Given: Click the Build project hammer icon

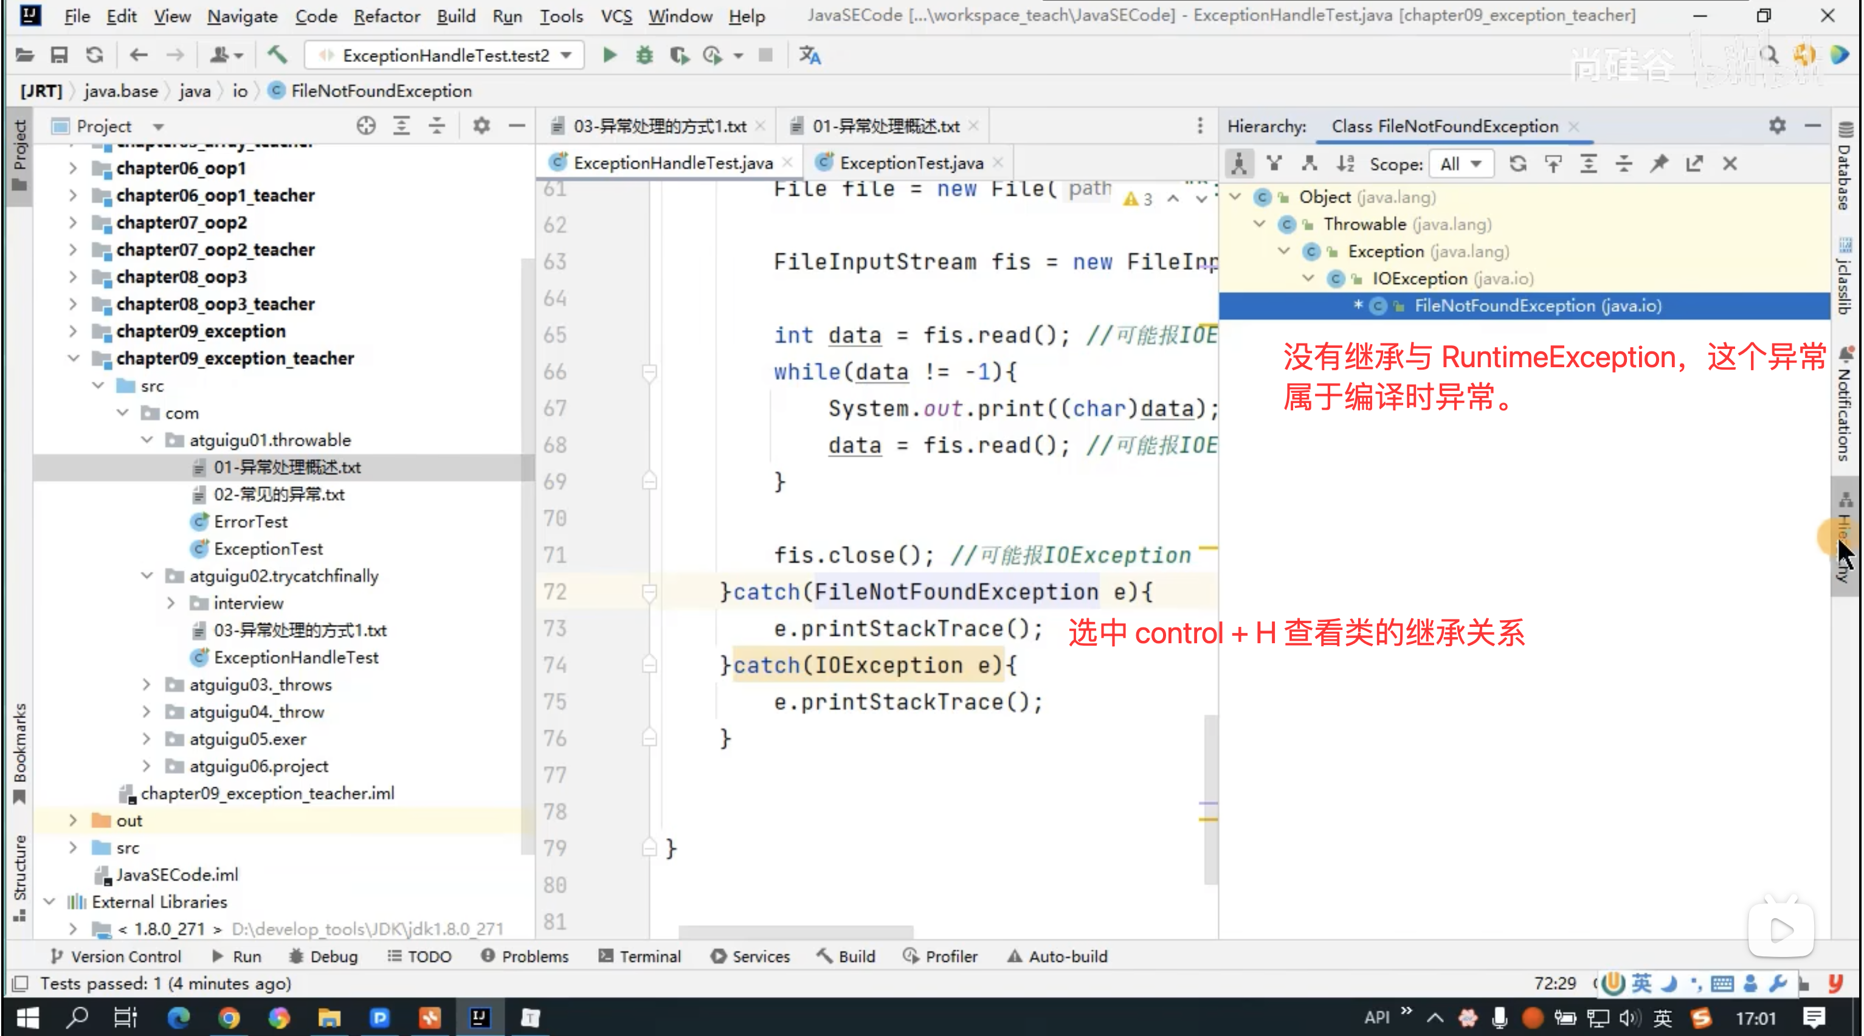Looking at the screenshot, I should coord(277,55).
